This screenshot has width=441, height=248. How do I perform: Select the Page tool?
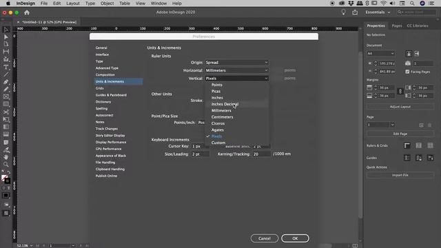pyautogui.click(x=6, y=44)
